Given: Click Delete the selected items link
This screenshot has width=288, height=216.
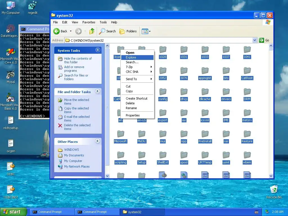Looking at the screenshot, I should click(77, 127).
